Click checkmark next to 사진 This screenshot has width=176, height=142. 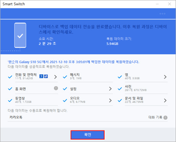tap(120, 89)
